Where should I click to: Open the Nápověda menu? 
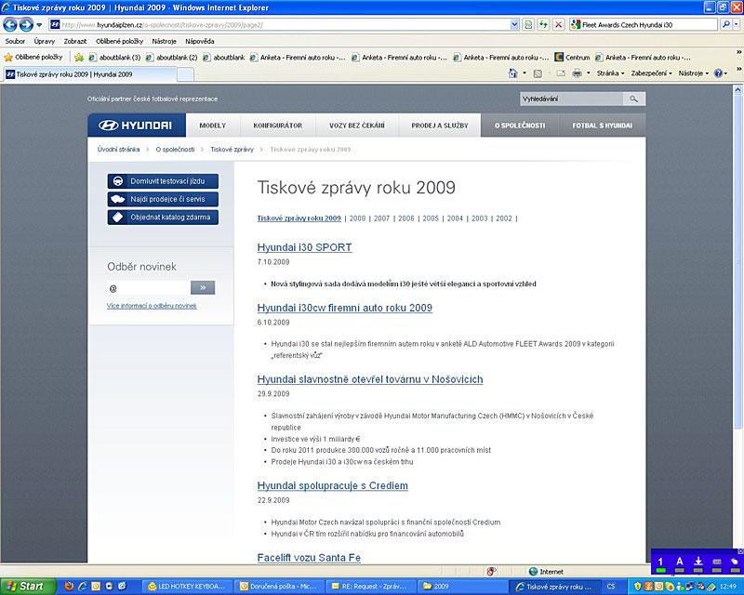[x=199, y=41]
